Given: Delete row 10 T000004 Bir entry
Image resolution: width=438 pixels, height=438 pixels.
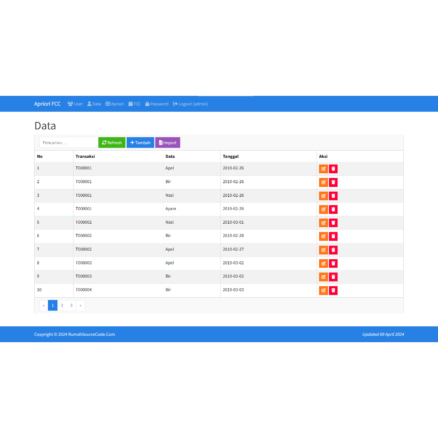Looking at the screenshot, I should (333, 290).
